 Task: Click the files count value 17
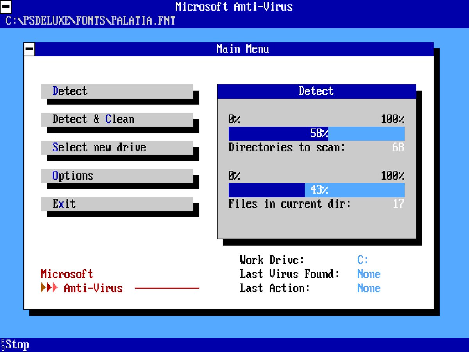tap(398, 204)
